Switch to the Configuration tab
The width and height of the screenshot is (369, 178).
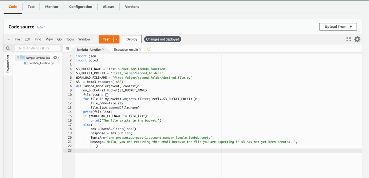(81, 6)
